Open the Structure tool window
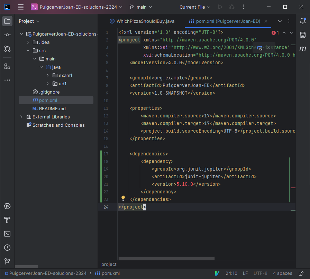The height and width of the screenshot is (279, 310). 7,67
